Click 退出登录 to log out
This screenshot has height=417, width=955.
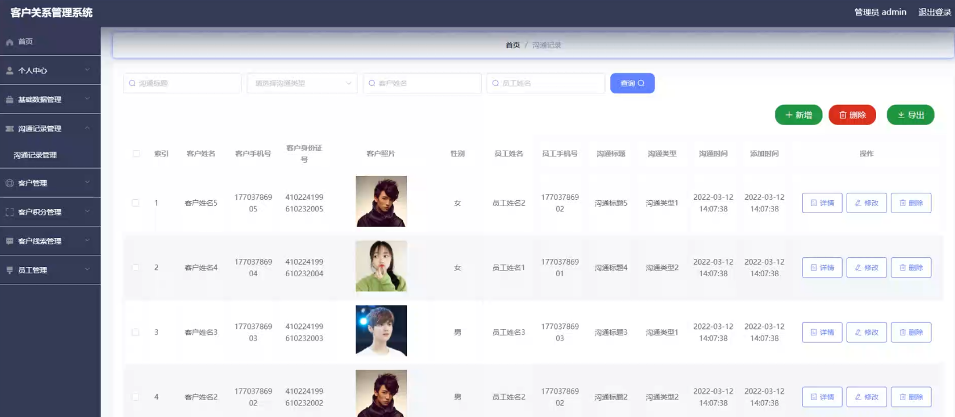point(934,12)
